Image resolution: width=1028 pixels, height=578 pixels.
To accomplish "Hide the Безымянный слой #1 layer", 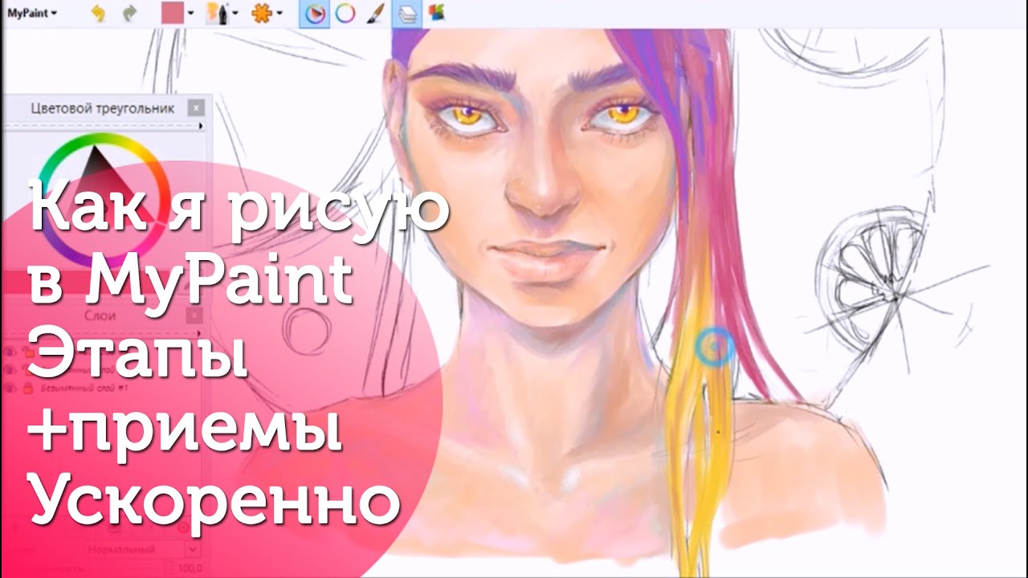I will pos(10,388).
